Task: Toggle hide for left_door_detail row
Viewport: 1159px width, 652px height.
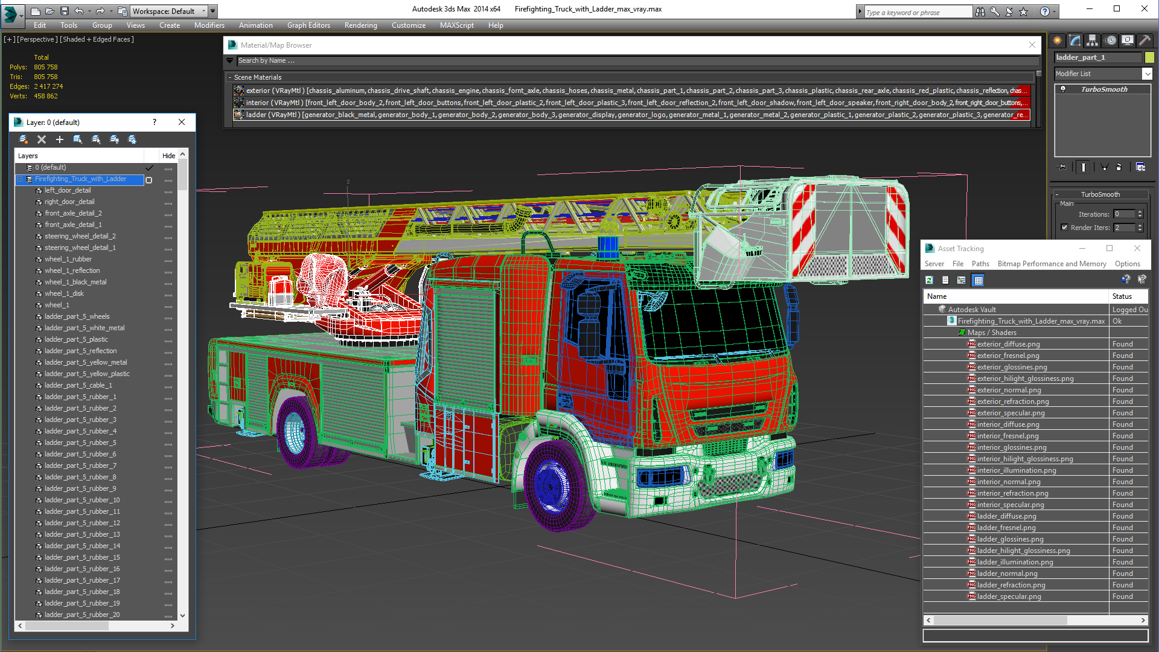Action: pos(168,191)
